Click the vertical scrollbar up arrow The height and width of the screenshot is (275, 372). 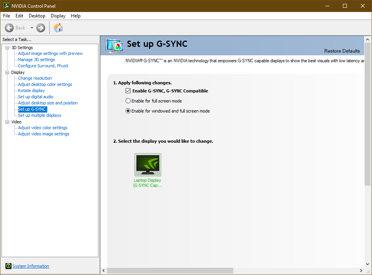click(367, 39)
